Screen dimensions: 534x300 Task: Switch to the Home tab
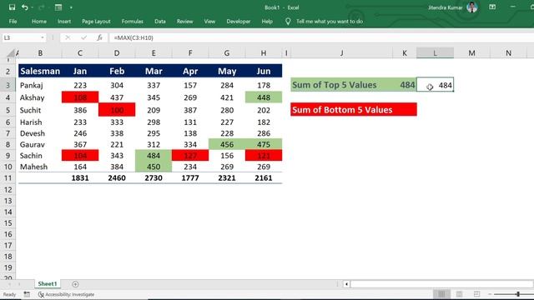39,21
